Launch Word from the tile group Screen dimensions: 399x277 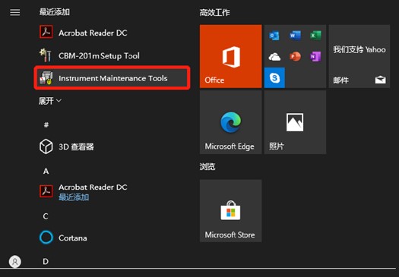click(295, 36)
